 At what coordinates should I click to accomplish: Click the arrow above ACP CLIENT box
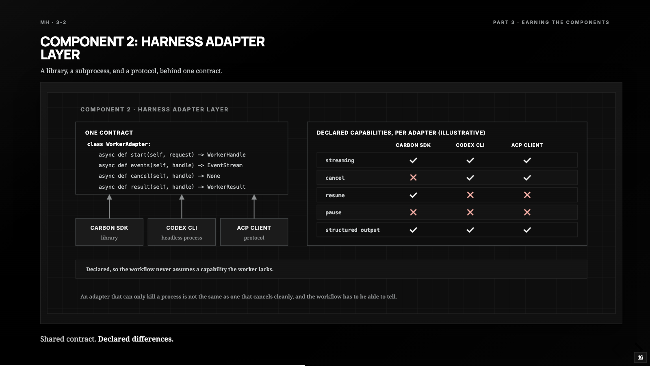254,207
